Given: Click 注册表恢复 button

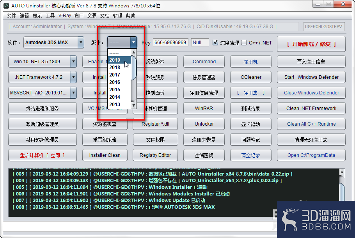Looking at the screenshot, I should [204, 140].
